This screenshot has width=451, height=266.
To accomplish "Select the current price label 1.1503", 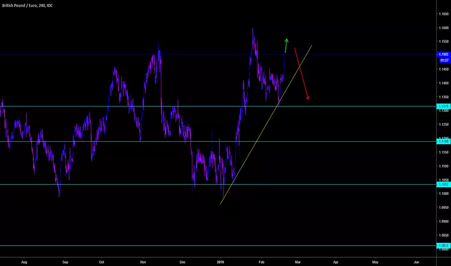I will 444,54.
